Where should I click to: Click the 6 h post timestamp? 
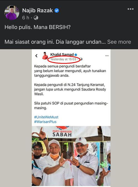click(26, 18)
